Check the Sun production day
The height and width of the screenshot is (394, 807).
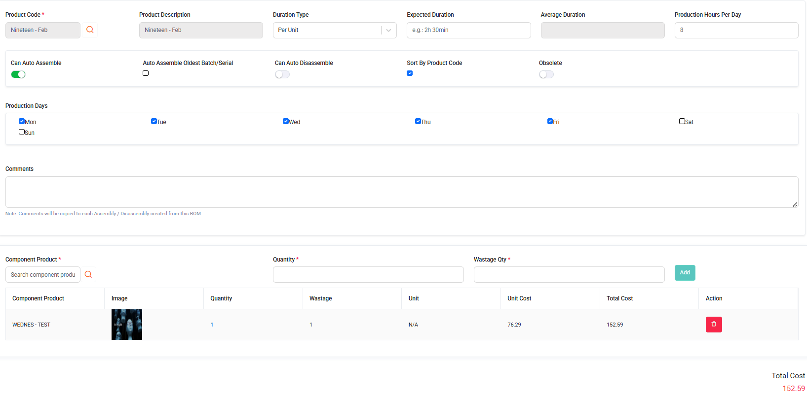pyautogui.click(x=22, y=132)
